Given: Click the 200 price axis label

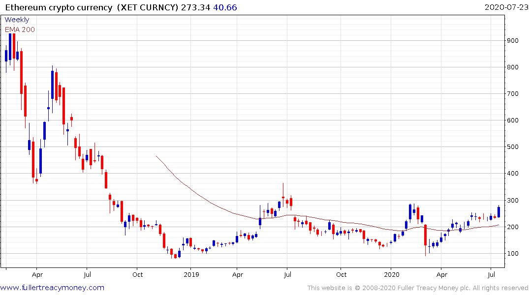Looking at the screenshot, I should click(513, 227).
